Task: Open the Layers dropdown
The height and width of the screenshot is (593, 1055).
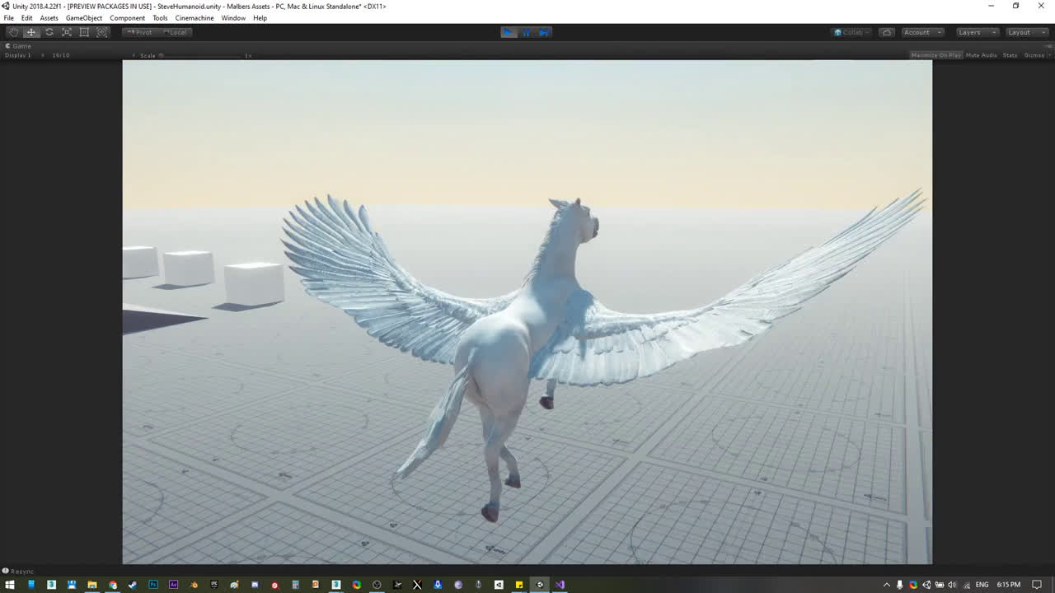Action: [977, 32]
